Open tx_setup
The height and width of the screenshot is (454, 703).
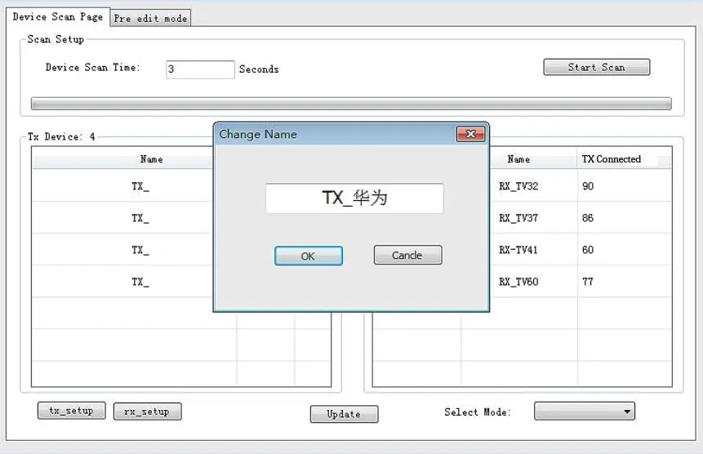[71, 411]
